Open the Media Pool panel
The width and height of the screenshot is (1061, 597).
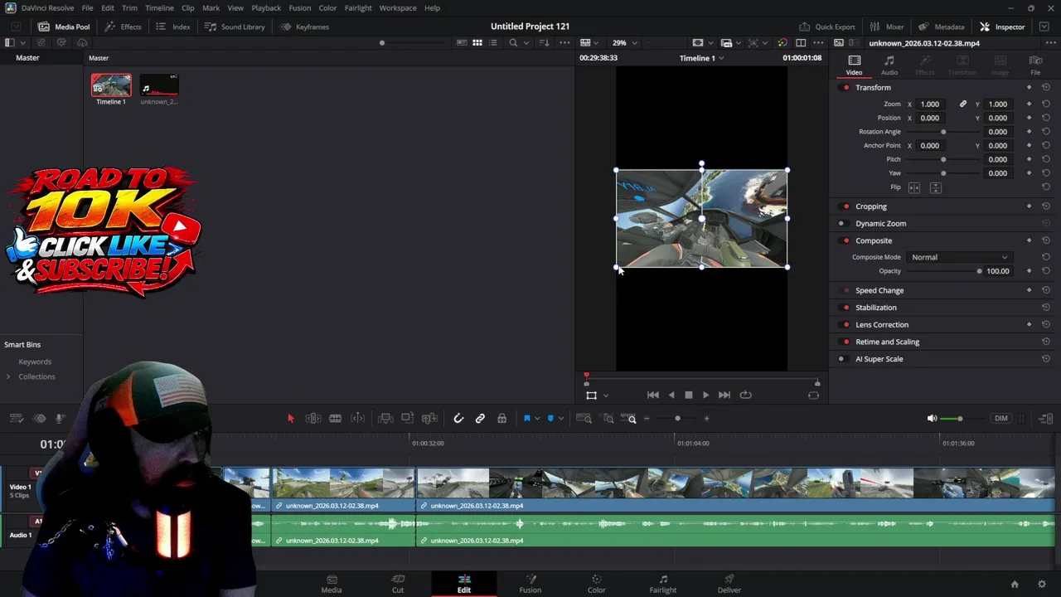(x=63, y=27)
